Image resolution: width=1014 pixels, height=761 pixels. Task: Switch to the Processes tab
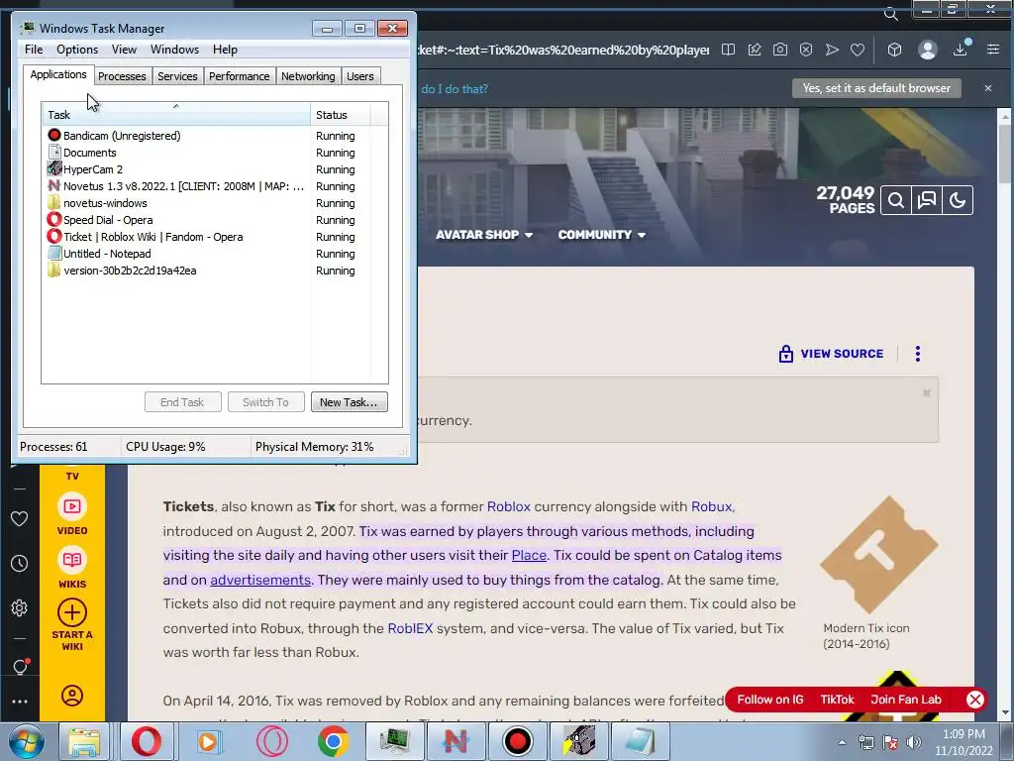tap(122, 76)
